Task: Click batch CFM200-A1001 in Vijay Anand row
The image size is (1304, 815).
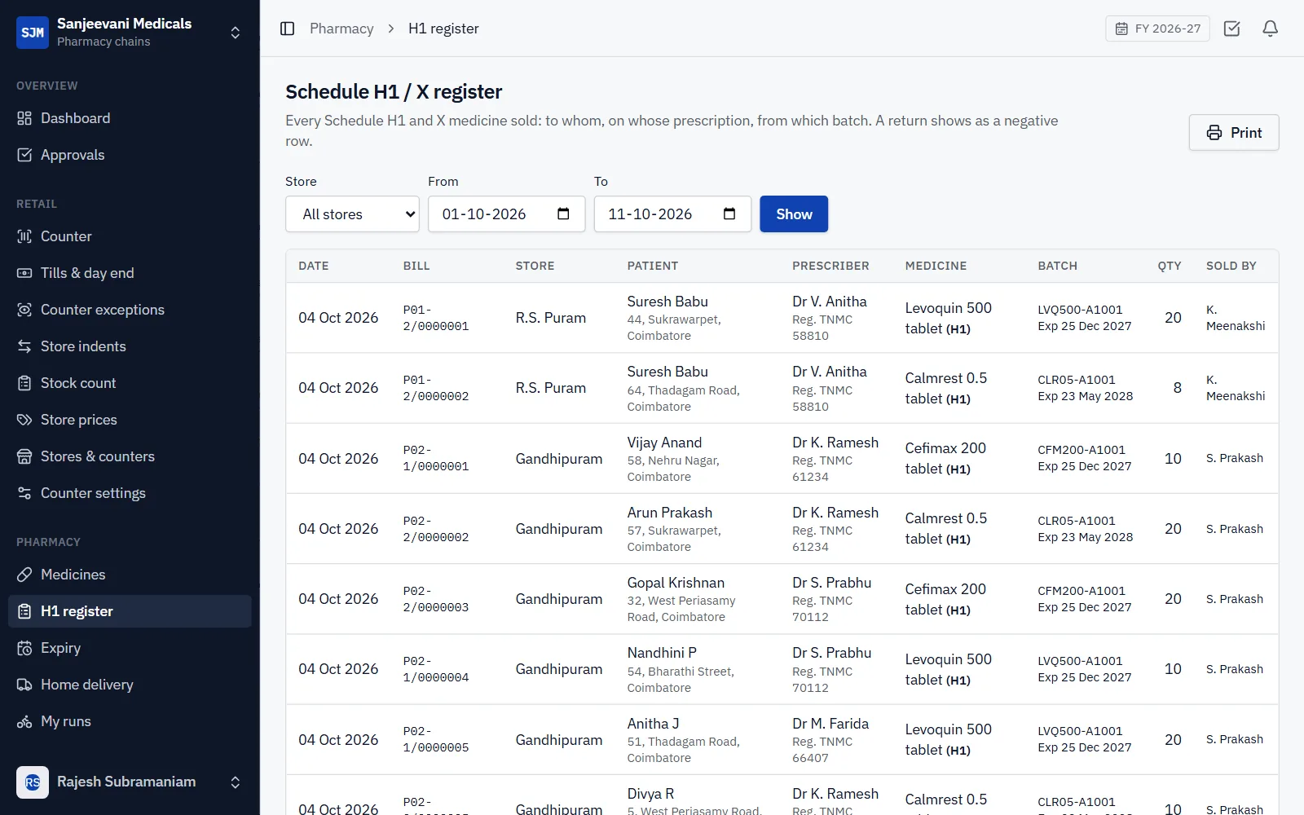Action: (1082, 450)
